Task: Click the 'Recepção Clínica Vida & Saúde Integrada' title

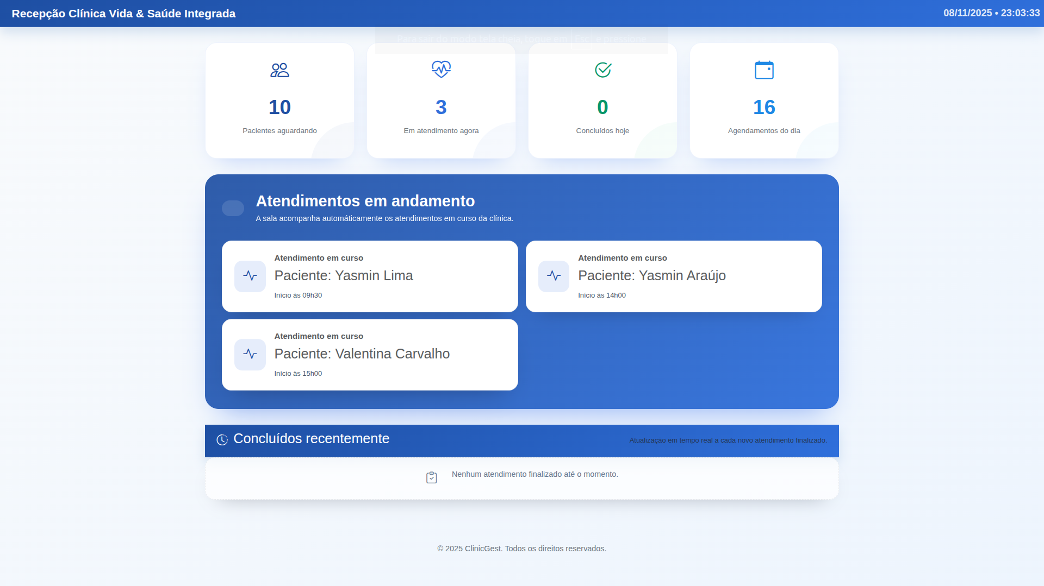Action: pyautogui.click(x=124, y=13)
